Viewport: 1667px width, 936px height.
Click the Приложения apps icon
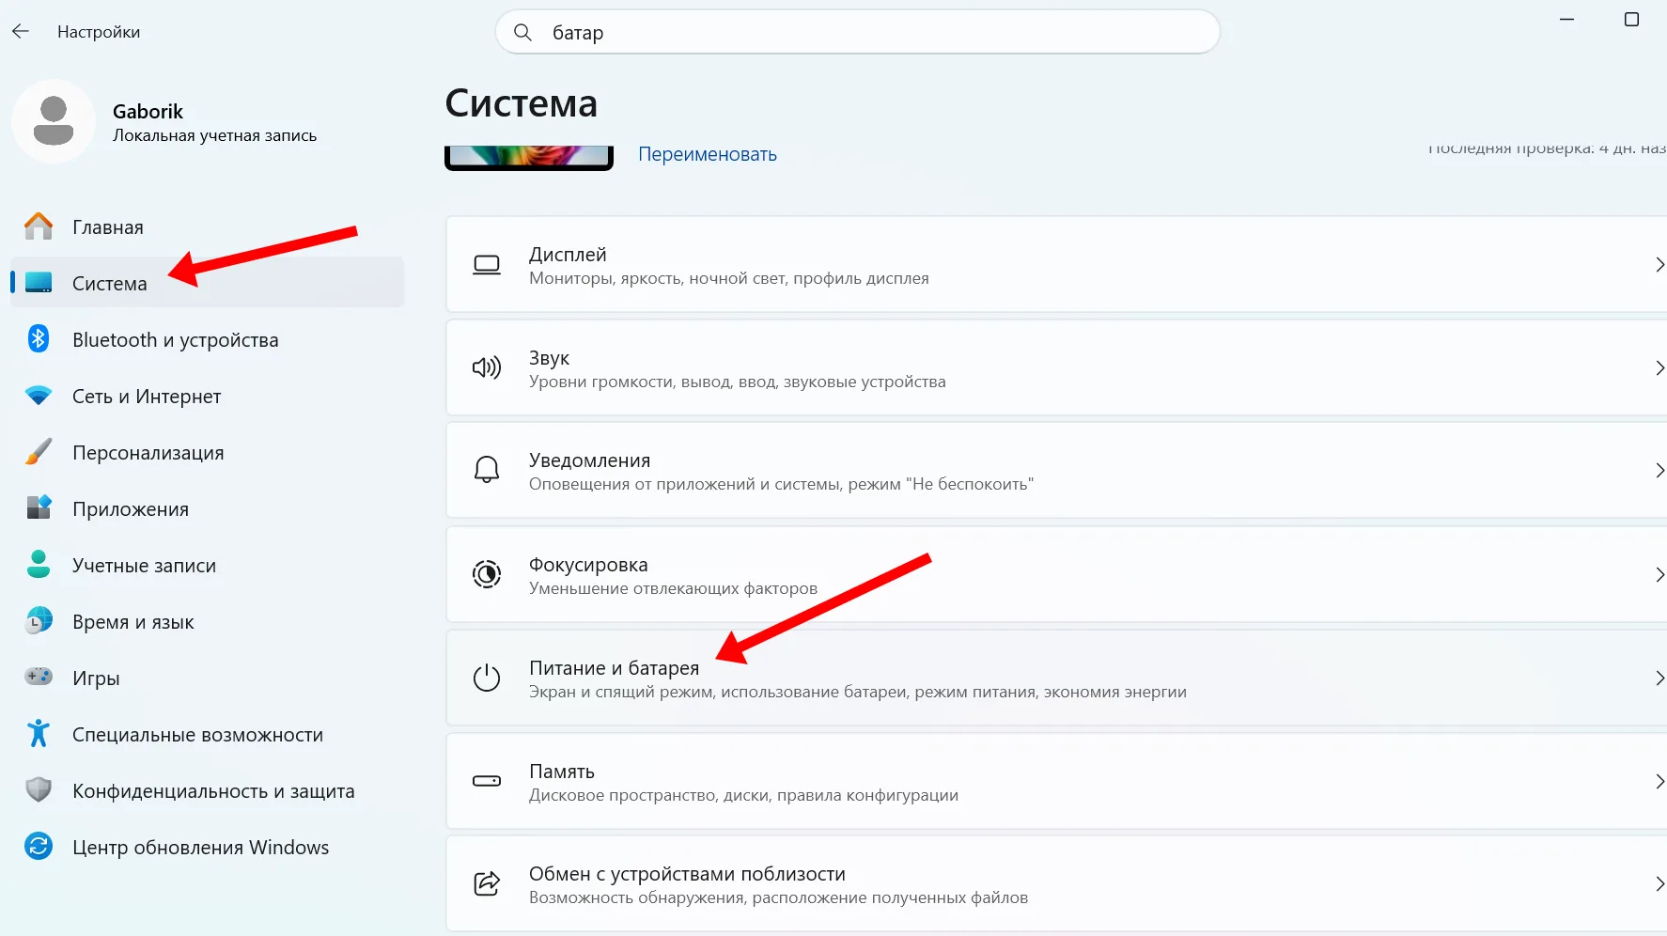tap(39, 508)
